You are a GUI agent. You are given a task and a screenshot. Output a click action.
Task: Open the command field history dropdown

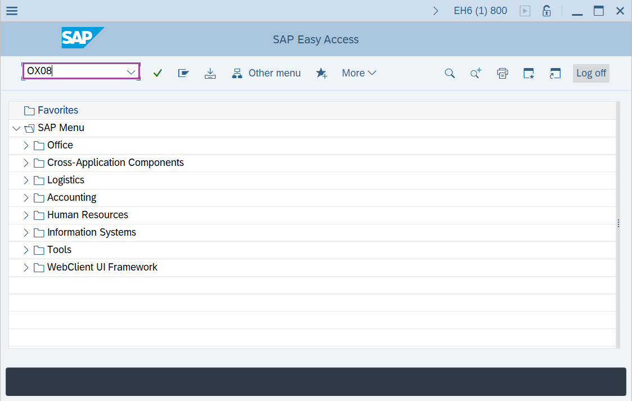click(131, 71)
